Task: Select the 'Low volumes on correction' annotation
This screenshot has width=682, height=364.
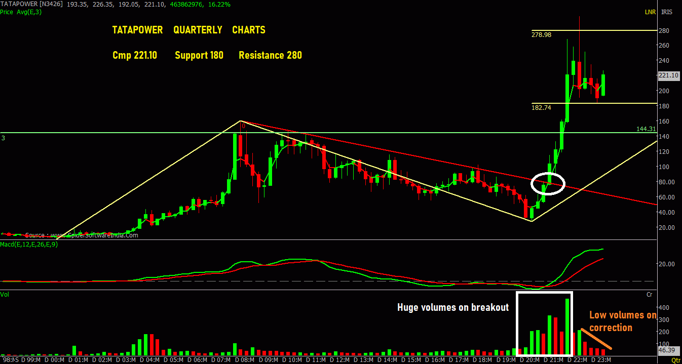Action: pyautogui.click(x=623, y=321)
